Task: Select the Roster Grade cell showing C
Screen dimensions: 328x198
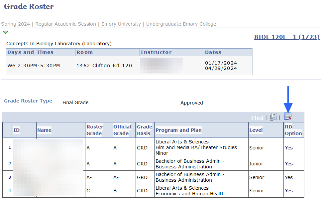Action: (x=88, y=191)
